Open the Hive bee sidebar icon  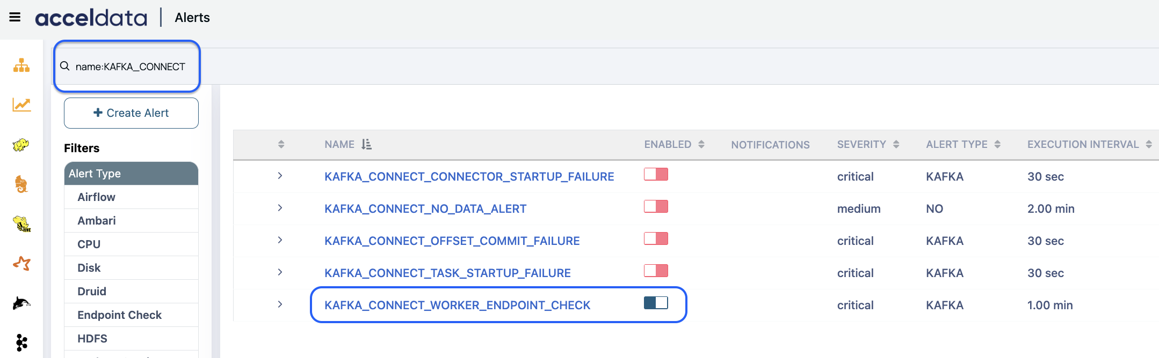pyautogui.click(x=21, y=223)
